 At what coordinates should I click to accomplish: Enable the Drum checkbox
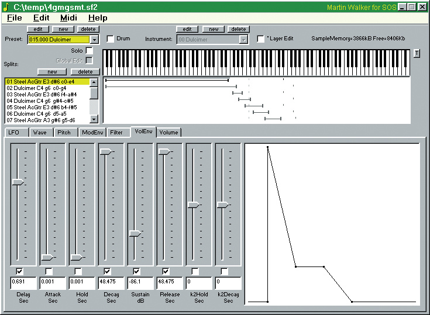click(111, 39)
